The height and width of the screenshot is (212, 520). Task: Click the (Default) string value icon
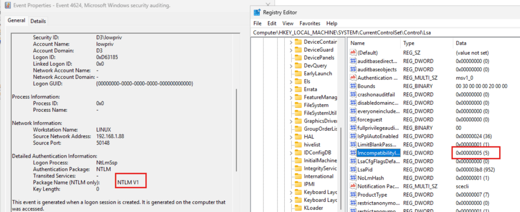pyautogui.click(x=353, y=52)
